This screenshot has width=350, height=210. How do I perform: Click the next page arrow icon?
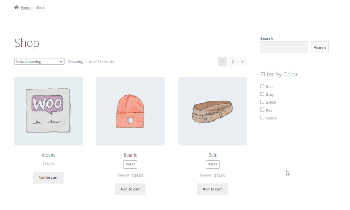pyautogui.click(x=242, y=62)
